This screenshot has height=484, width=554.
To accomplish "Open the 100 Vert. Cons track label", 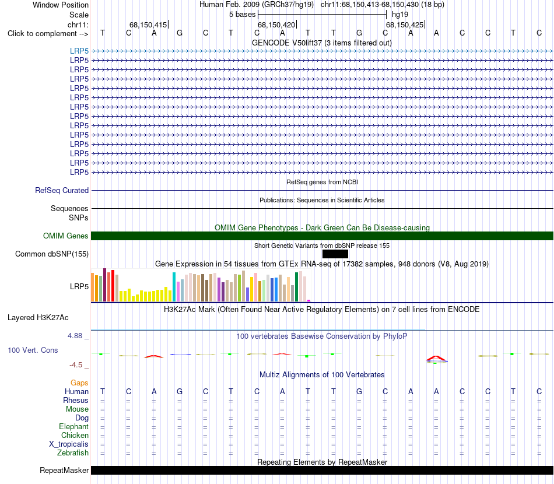I will click(x=33, y=350).
